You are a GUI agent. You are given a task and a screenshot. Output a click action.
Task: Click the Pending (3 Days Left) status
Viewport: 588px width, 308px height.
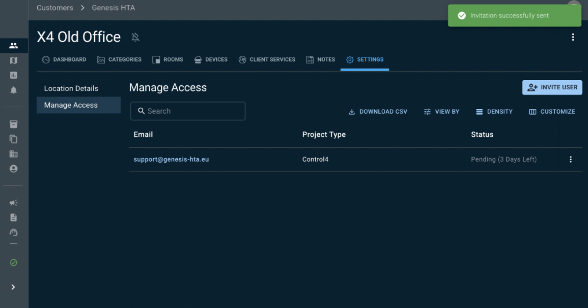pyautogui.click(x=504, y=159)
